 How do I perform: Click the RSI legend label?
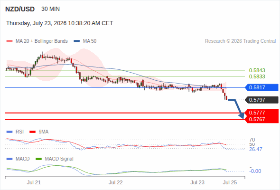[x=19, y=132]
